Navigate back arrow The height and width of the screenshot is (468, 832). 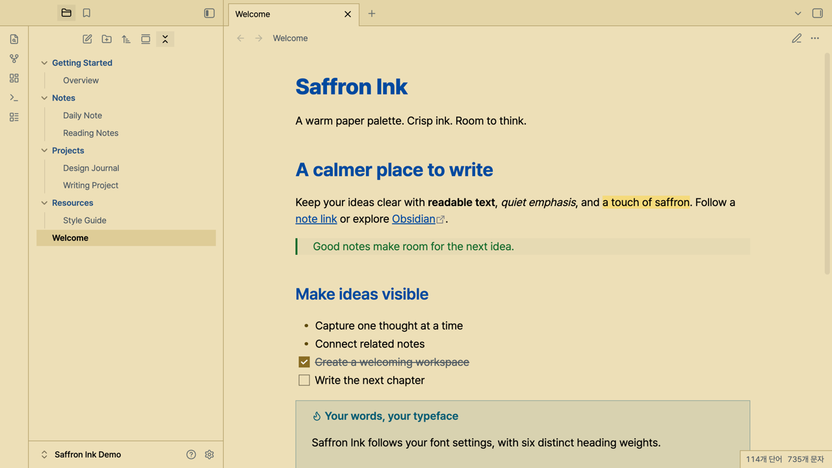point(240,38)
